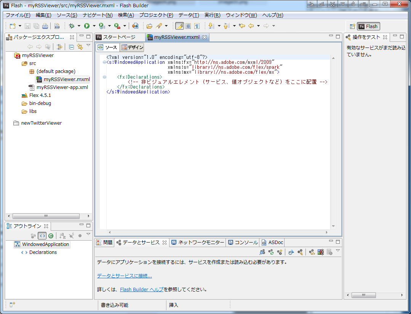
Task: Toggle Link with Editor in Package Explorer
Action: pos(80,47)
